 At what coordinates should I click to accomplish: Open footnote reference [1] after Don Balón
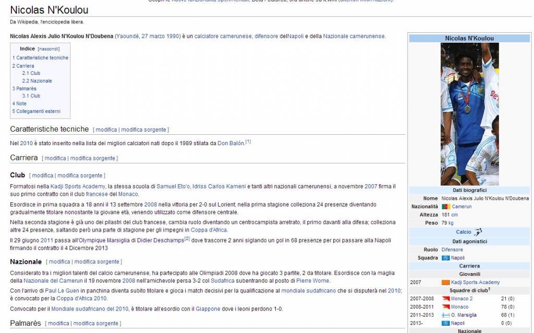[x=248, y=142]
